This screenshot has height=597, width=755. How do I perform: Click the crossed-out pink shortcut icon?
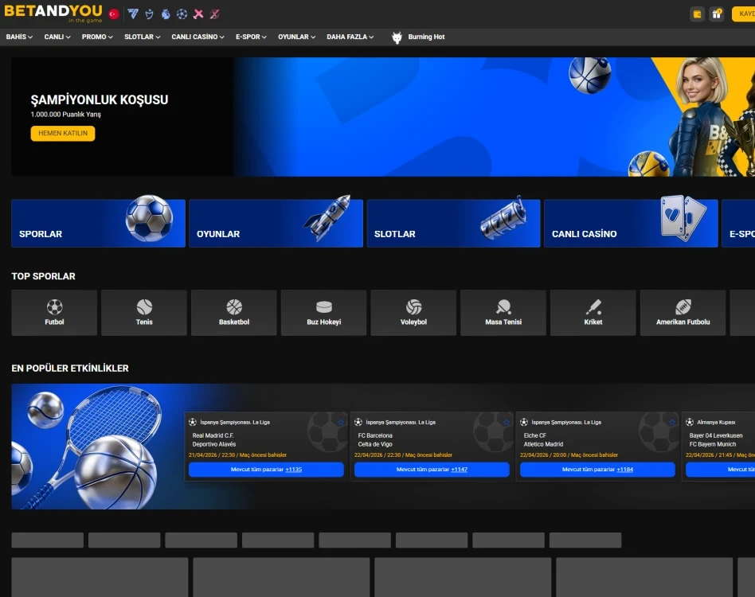tap(215, 14)
